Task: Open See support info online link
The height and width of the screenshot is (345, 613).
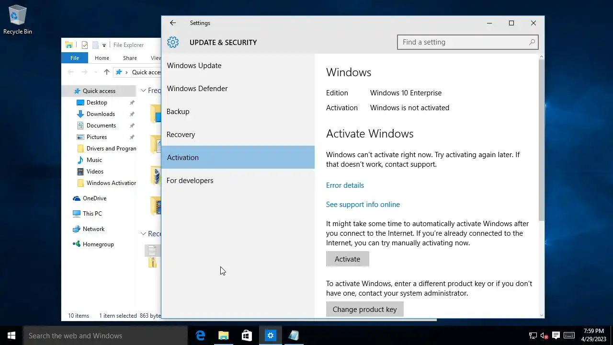Action: pyautogui.click(x=363, y=205)
